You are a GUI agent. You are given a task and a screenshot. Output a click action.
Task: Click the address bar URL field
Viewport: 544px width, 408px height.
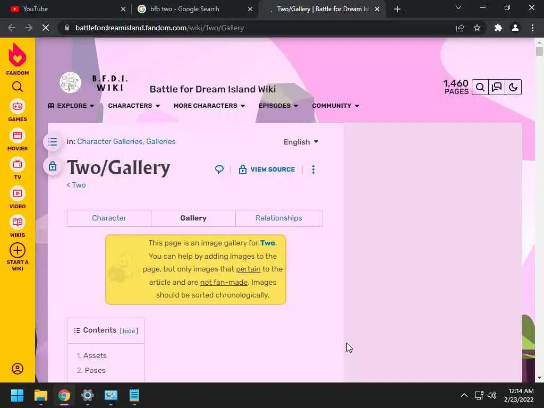point(257,28)
